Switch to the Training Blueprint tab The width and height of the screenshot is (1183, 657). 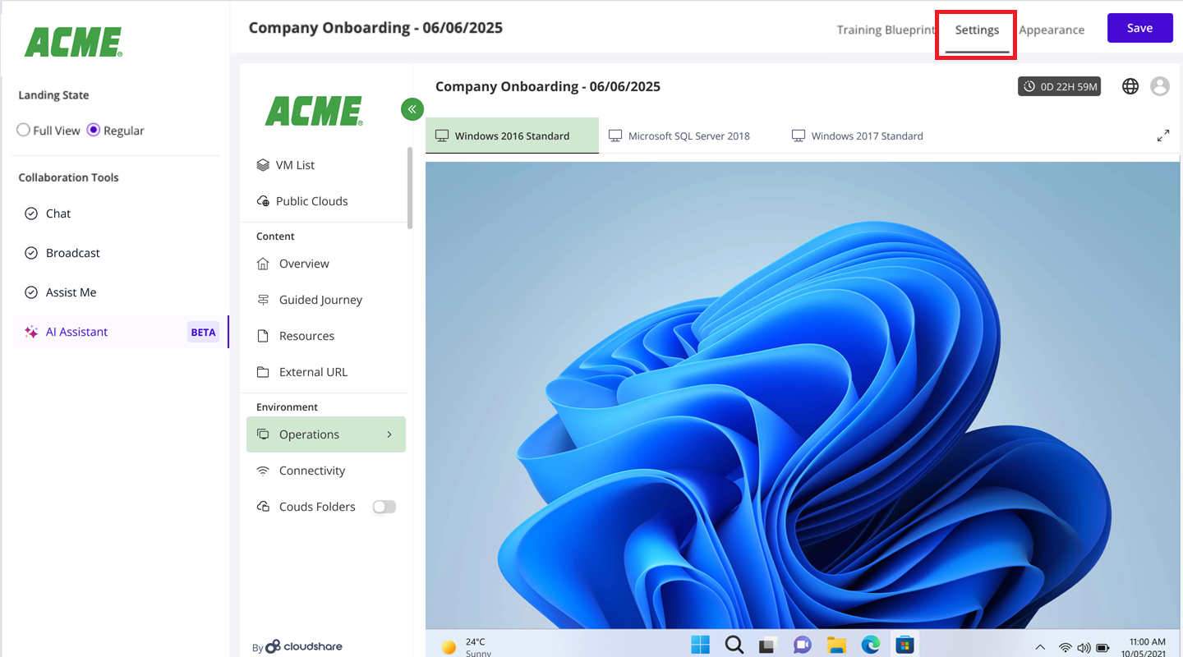coord(886,30)
